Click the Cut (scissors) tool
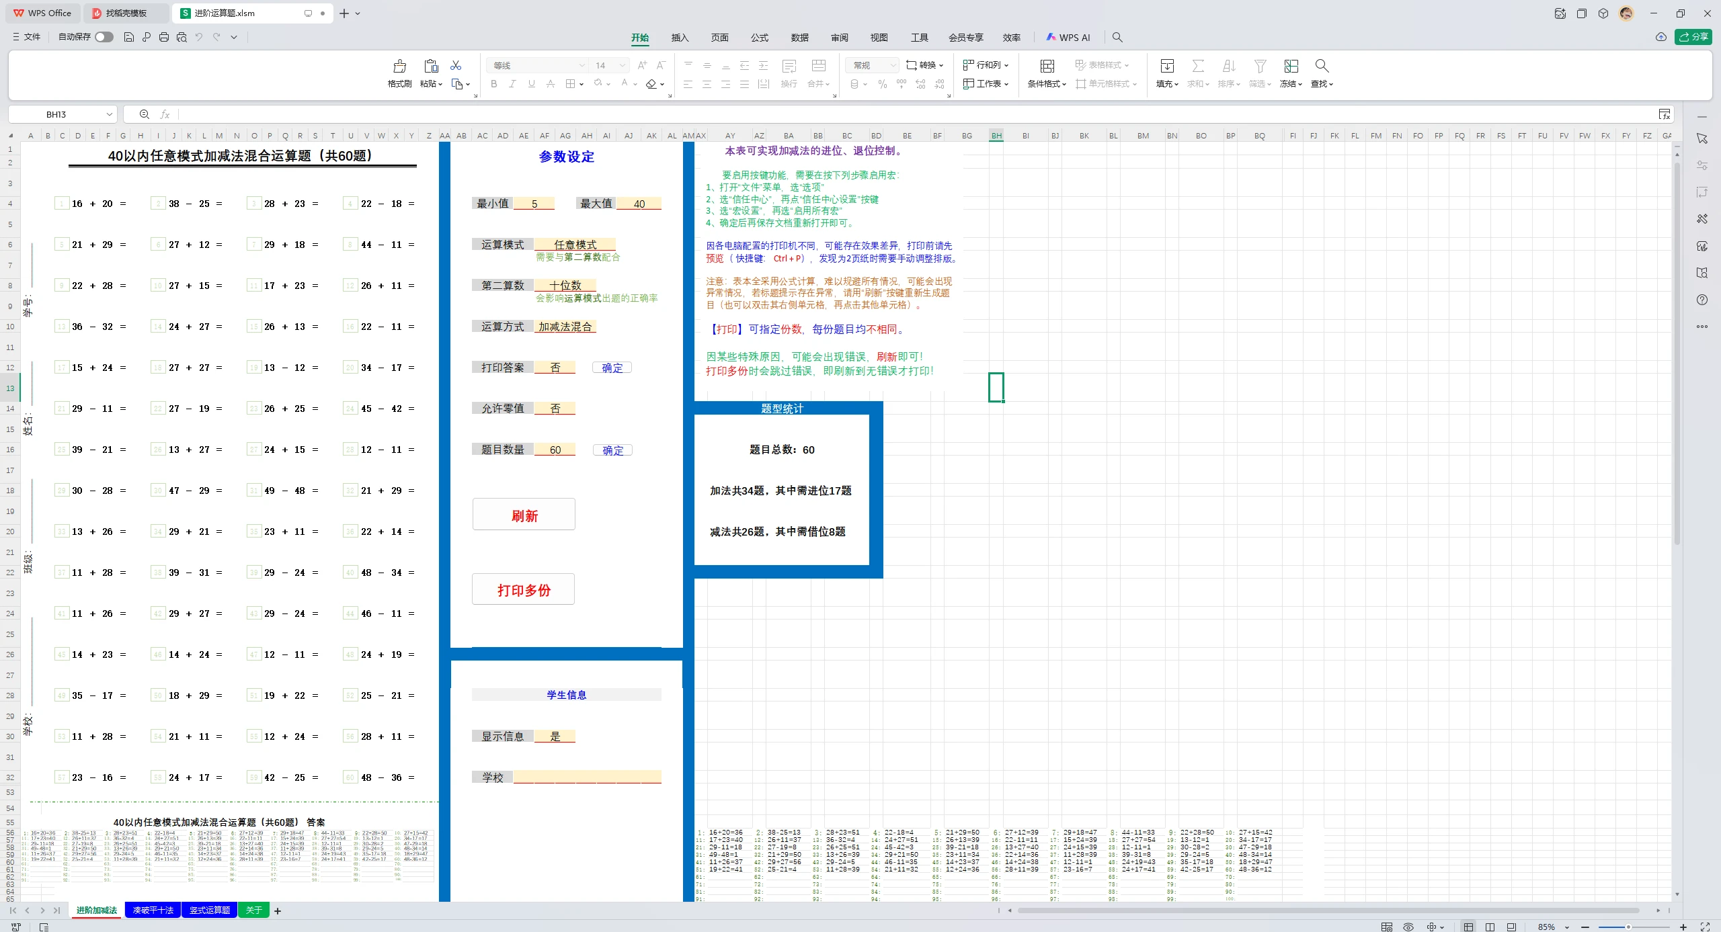 pyautogui.click(x=456, y=65)
